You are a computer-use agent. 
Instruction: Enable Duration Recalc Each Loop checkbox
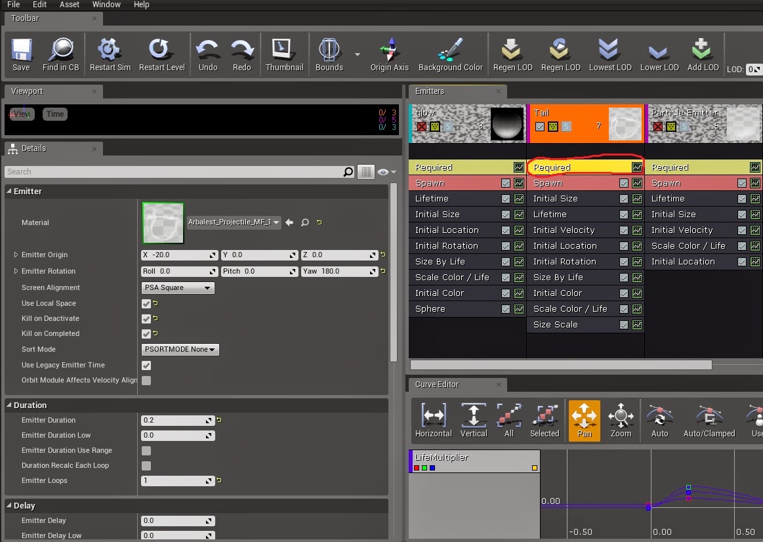click(x=146, y=466)
